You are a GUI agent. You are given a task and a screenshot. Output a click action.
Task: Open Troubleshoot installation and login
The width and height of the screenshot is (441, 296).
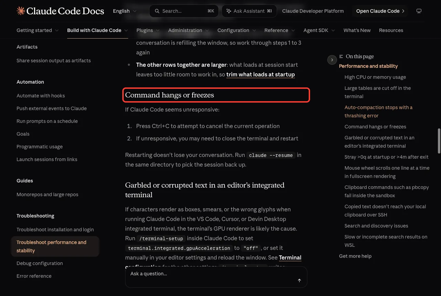pos(55,230)
